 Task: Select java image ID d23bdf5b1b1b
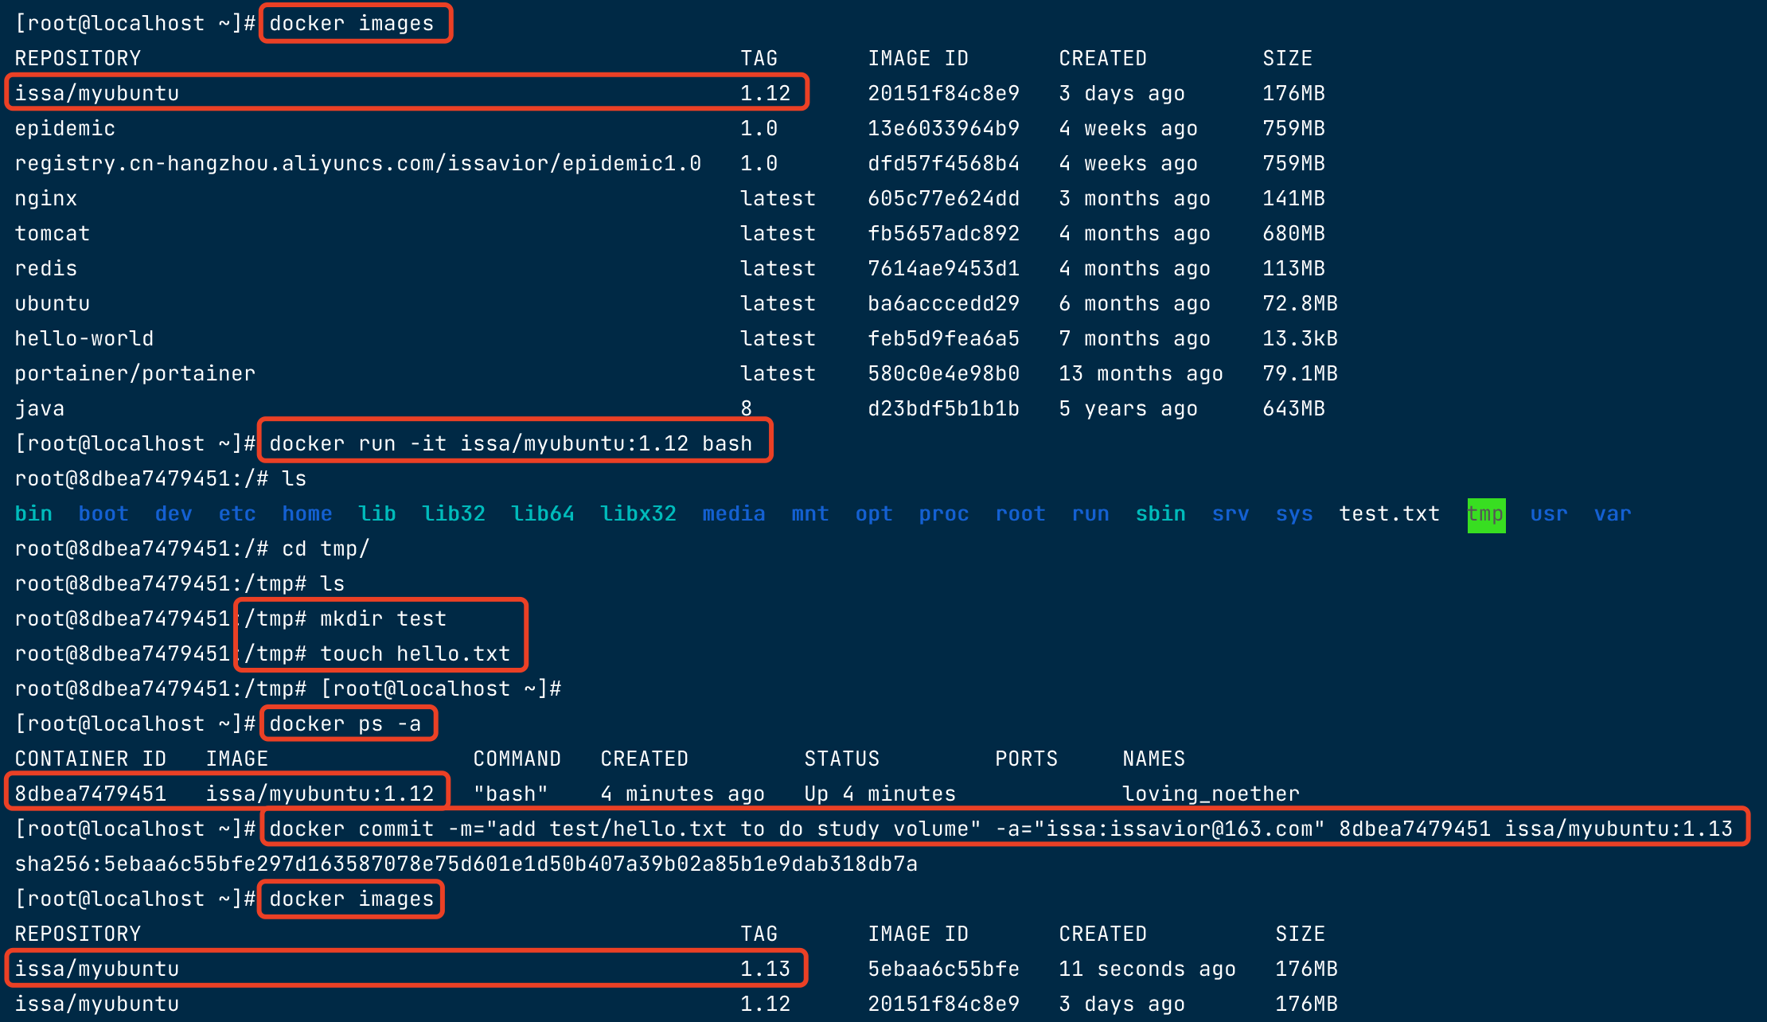[943, 408]
